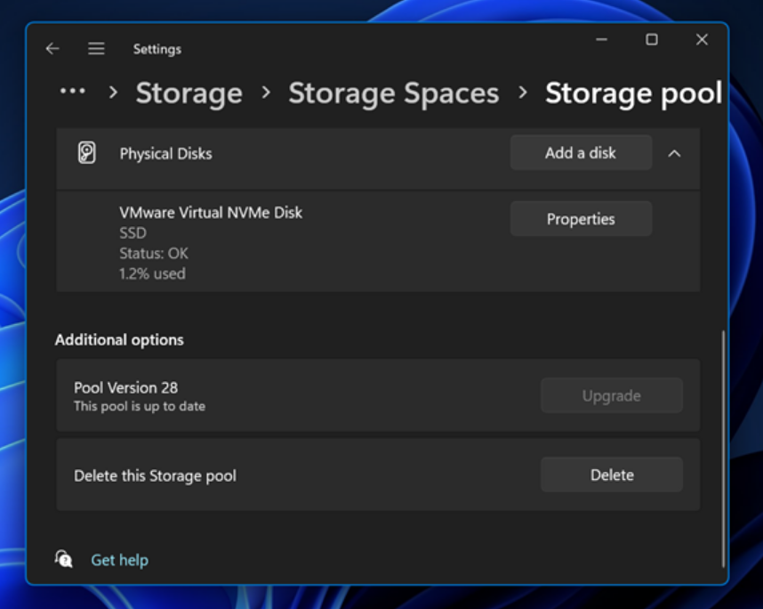
Task: Open the Get help link
Action: click(x=120, y=560)
